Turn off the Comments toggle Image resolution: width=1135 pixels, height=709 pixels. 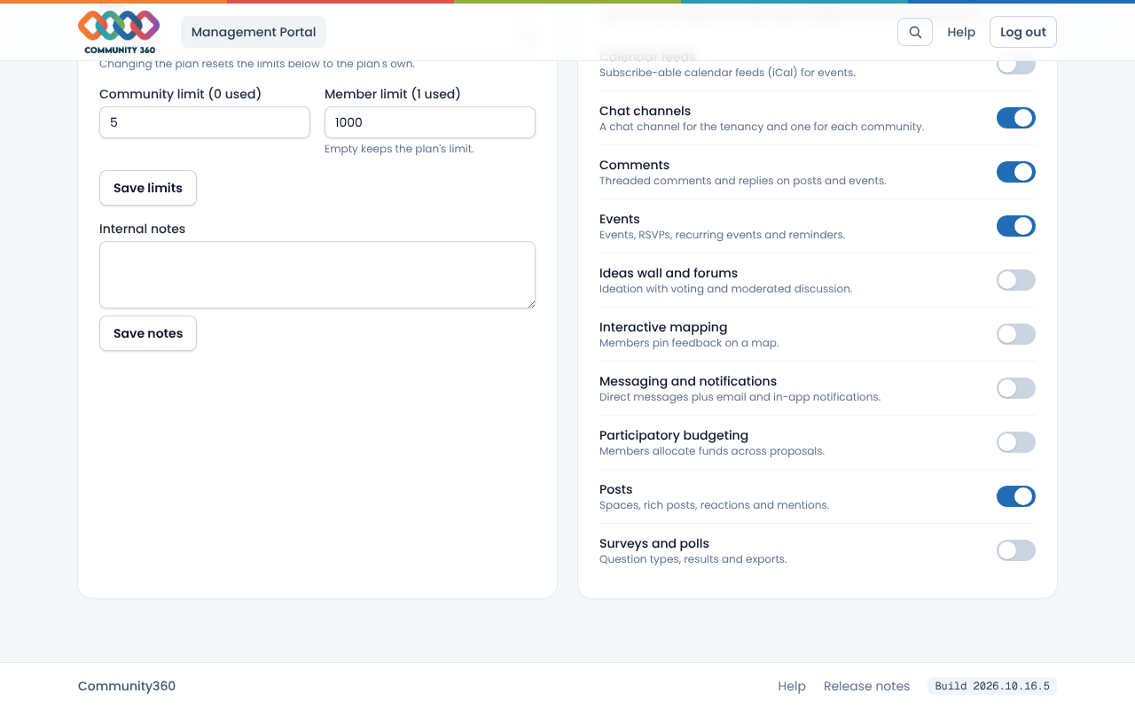pos(1016,172)
